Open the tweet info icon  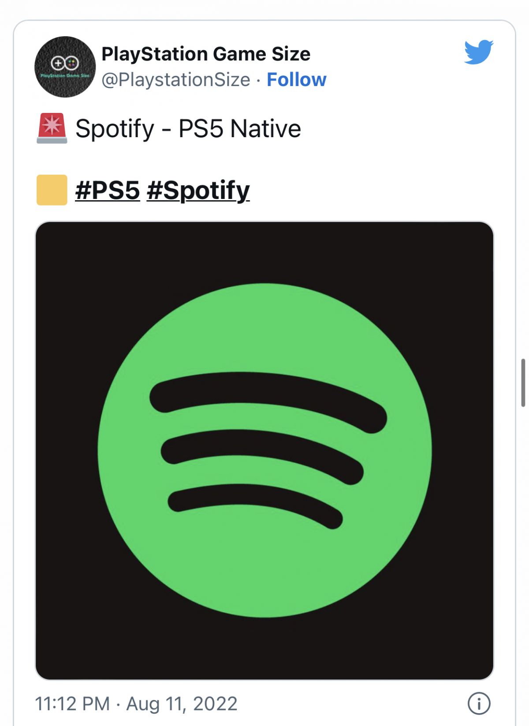(x=479, y=703)
